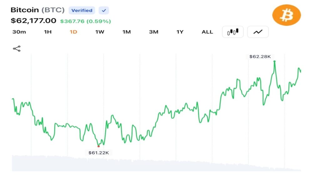
Task: Click the $62,177.00 current price
Action: tap(33, 21)
